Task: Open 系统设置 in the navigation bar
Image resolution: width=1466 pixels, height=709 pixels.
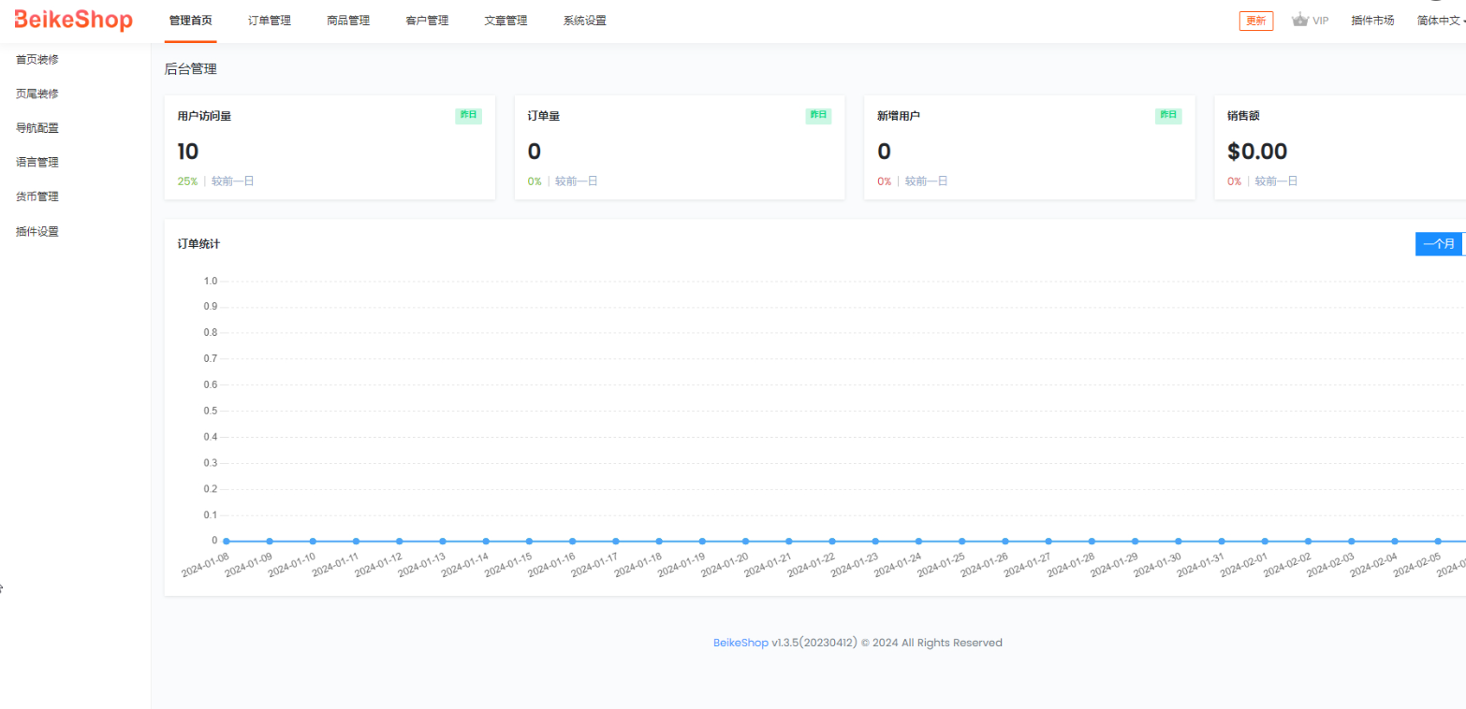Action: click(x=584, y=21)
